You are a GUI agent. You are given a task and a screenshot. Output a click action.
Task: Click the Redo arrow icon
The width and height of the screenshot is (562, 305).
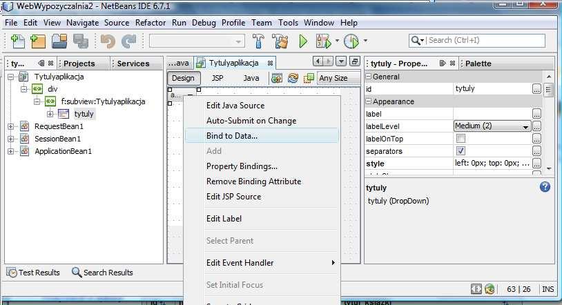coord(128,41)
